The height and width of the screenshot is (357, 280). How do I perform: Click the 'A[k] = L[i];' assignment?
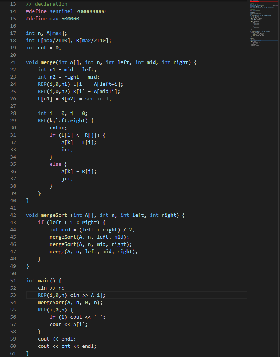(79, 142)
